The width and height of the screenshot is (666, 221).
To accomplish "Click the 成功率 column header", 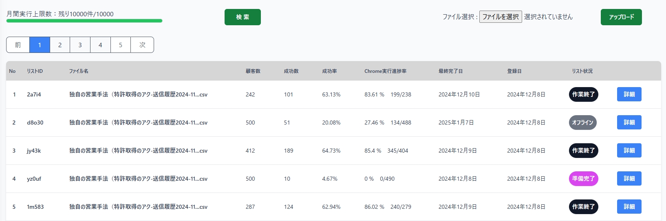I will pos(329,71).
